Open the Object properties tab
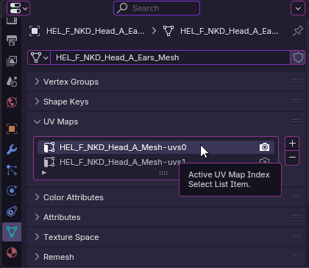Viewport: 309px width, 268px height. point(12,129)
